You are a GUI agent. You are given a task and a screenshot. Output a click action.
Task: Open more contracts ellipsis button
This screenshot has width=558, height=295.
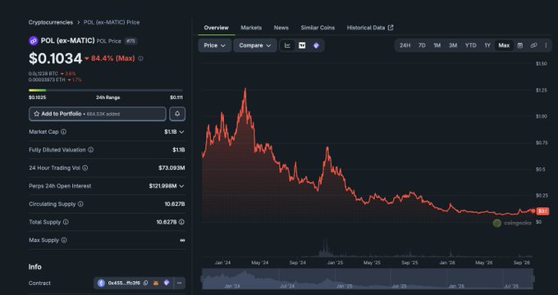[x=180, y=284]
